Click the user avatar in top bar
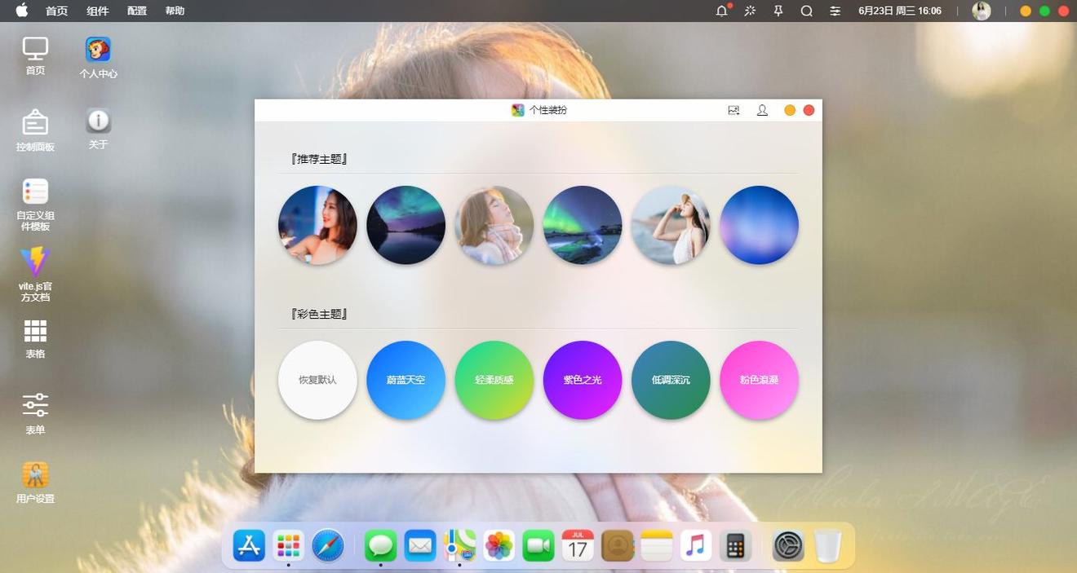The height and width of the screenshot is (573, 1077). pyautogui.click(x=981, y=11)
